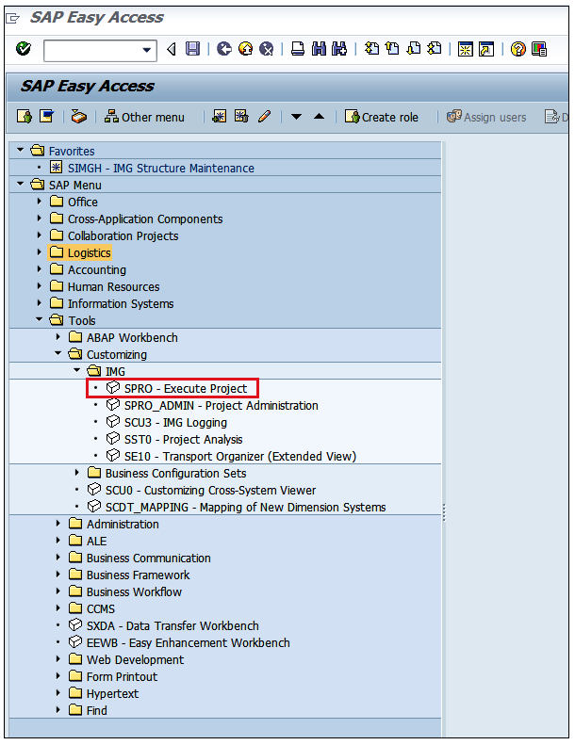Click the Save diskette icon
Screen dimensions: 575x745
click(x=192, y=50)
